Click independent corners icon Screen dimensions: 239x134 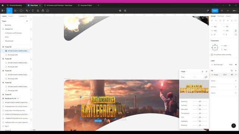point(236,35)
